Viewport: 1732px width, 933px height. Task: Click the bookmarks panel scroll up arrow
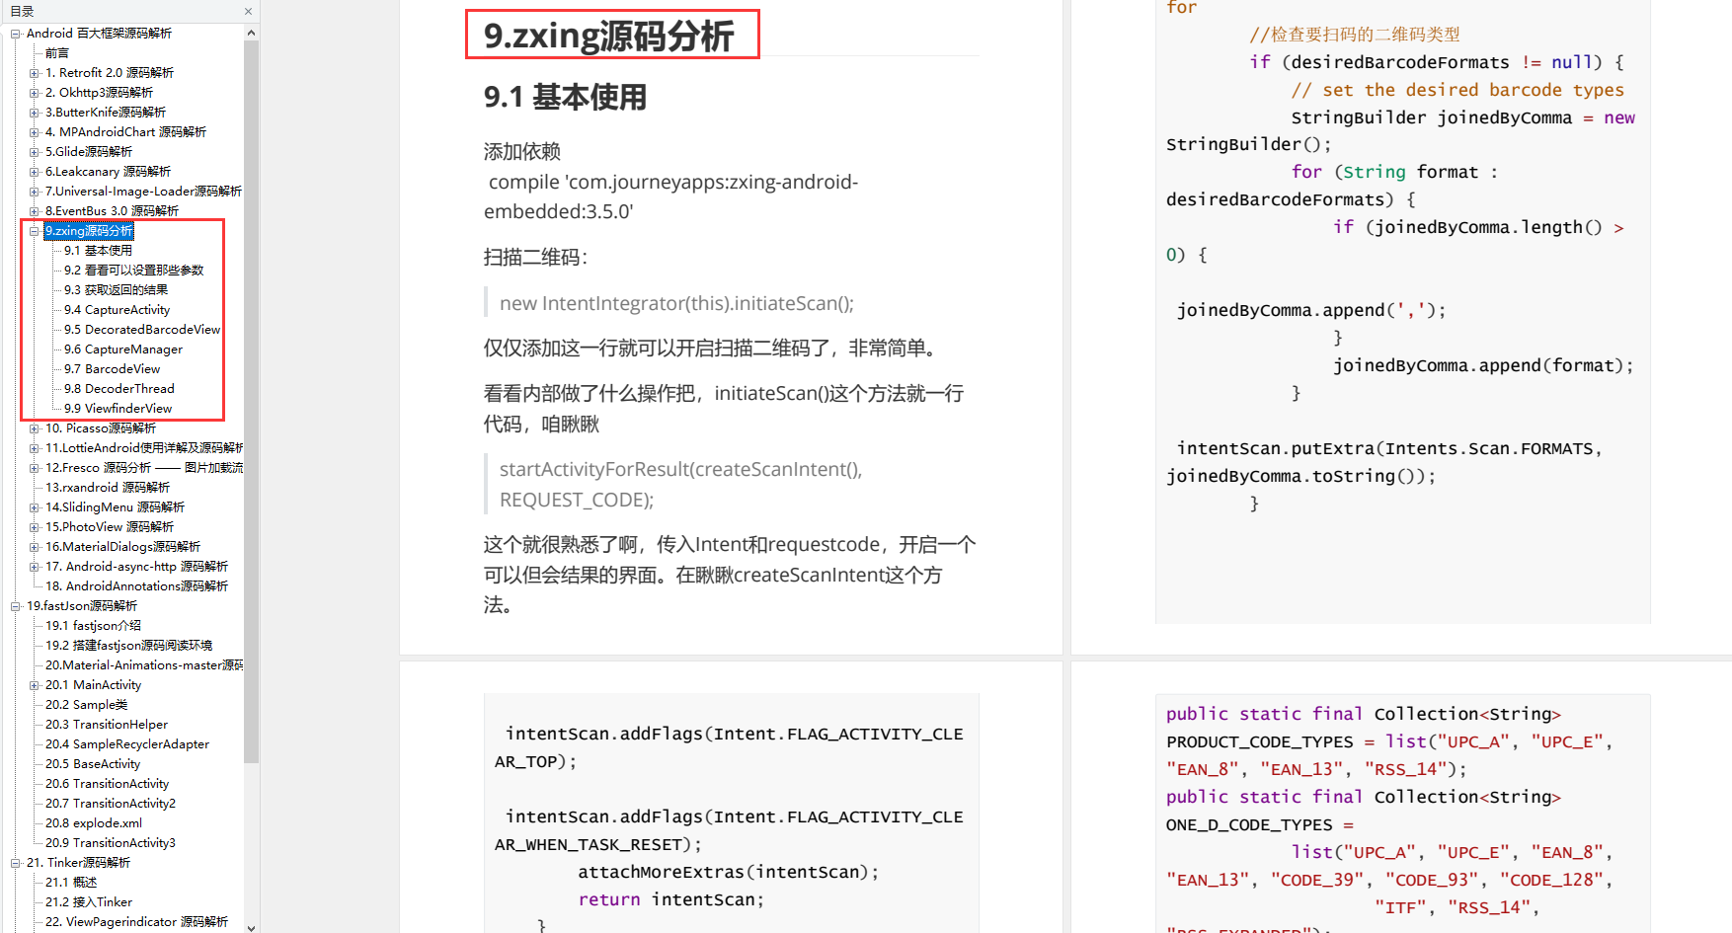[251, 33]
